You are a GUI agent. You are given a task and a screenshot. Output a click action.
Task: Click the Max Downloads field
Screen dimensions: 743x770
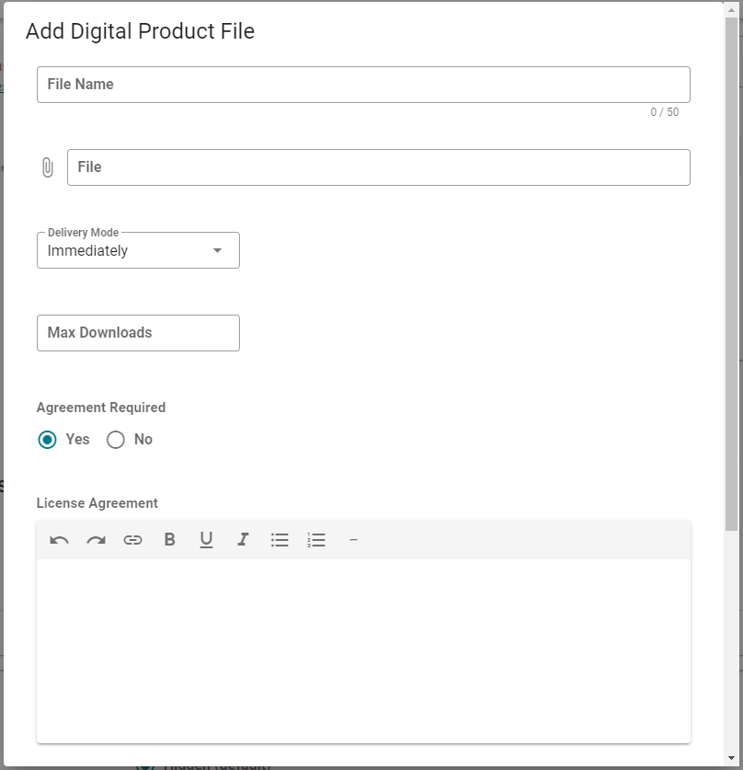pos(138,333)
